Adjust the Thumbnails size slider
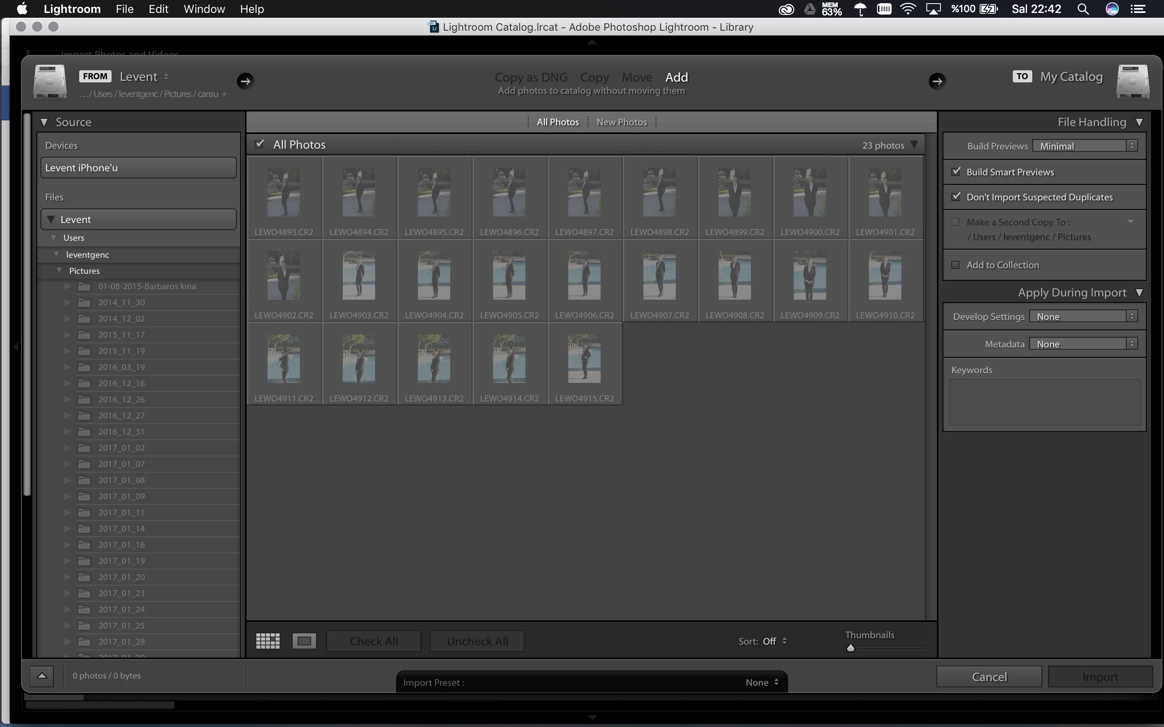The height and width of the screenshot is (727, 1164). (850, 648)
